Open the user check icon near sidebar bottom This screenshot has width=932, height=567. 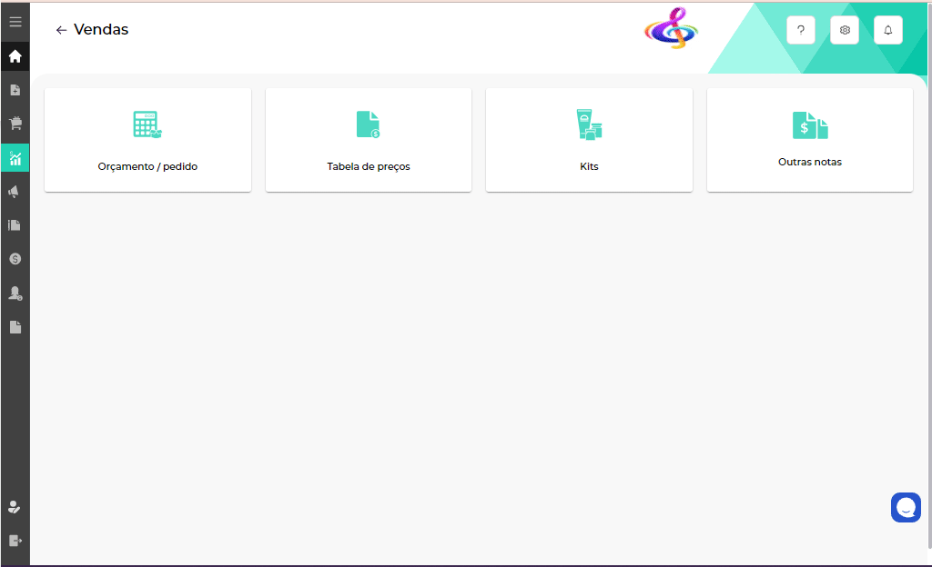pos(15,507)
